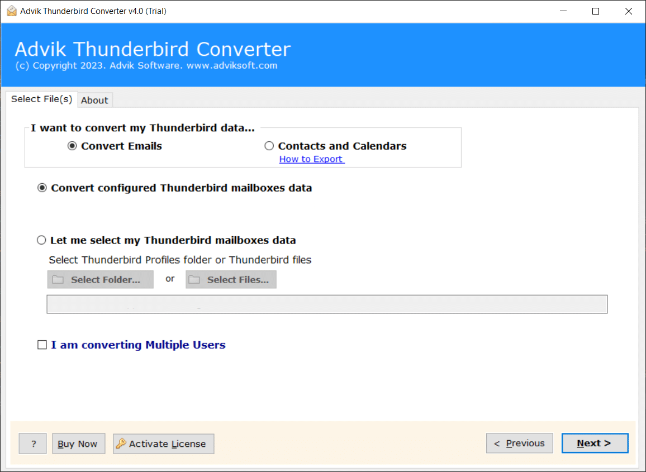Open the How to Export link

(311, 159)
